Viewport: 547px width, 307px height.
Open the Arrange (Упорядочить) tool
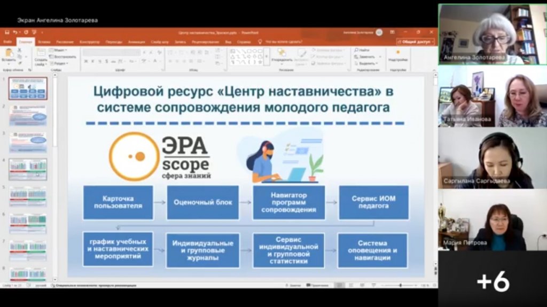pos(282,56)
